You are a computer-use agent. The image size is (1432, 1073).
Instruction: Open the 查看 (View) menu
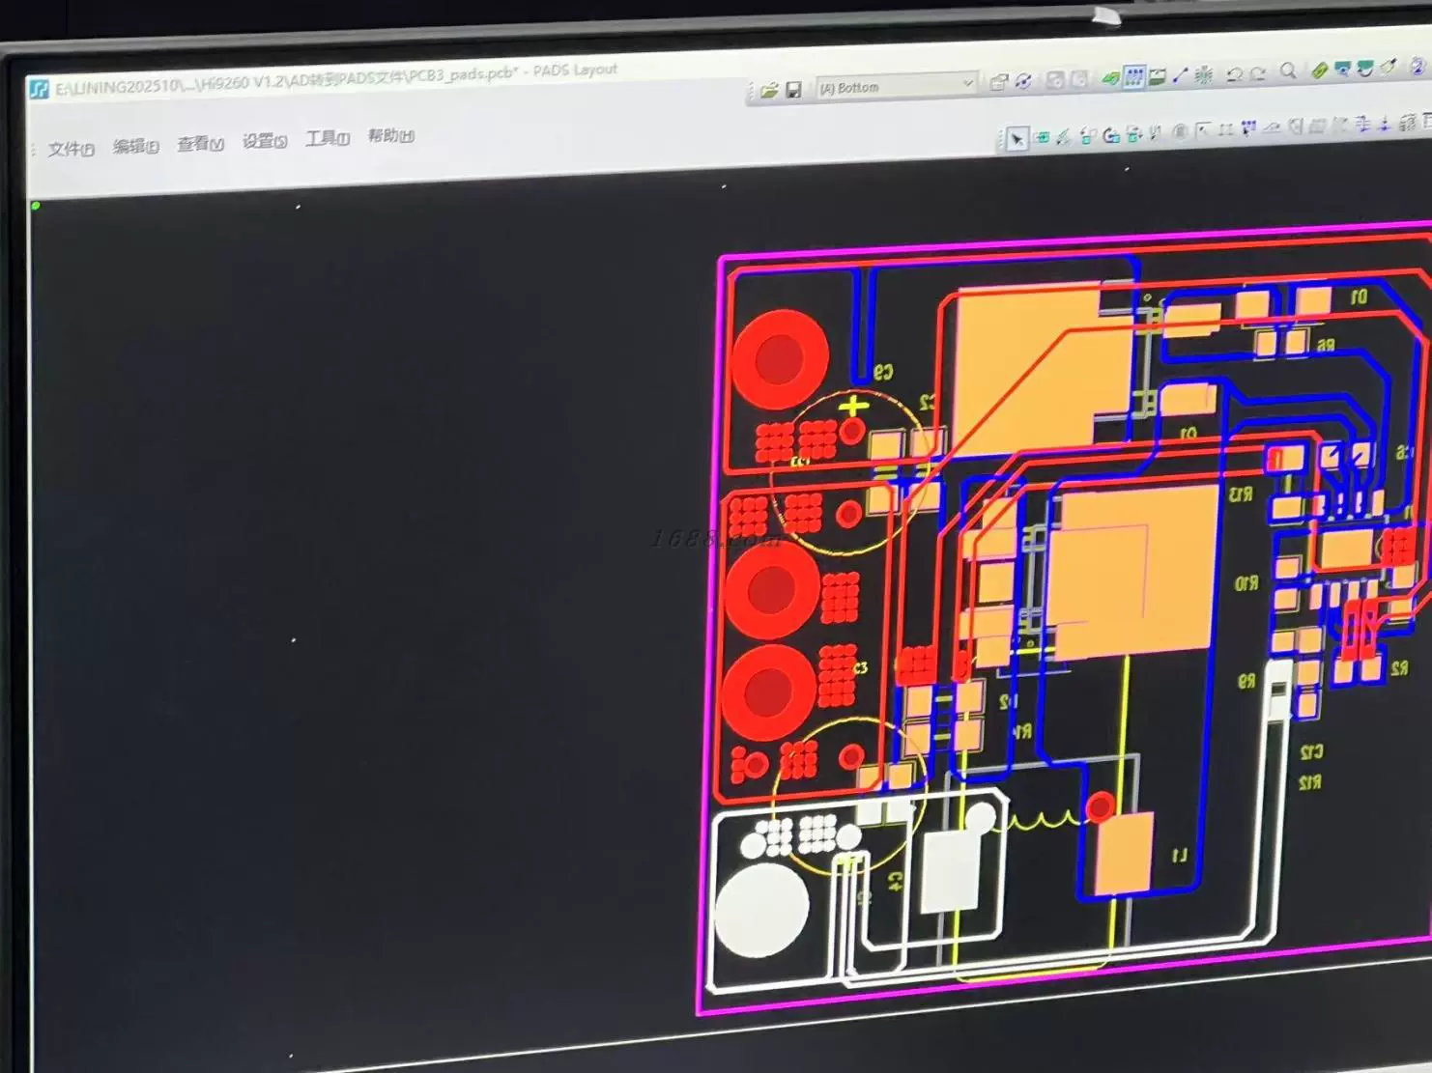coord(200,144)
